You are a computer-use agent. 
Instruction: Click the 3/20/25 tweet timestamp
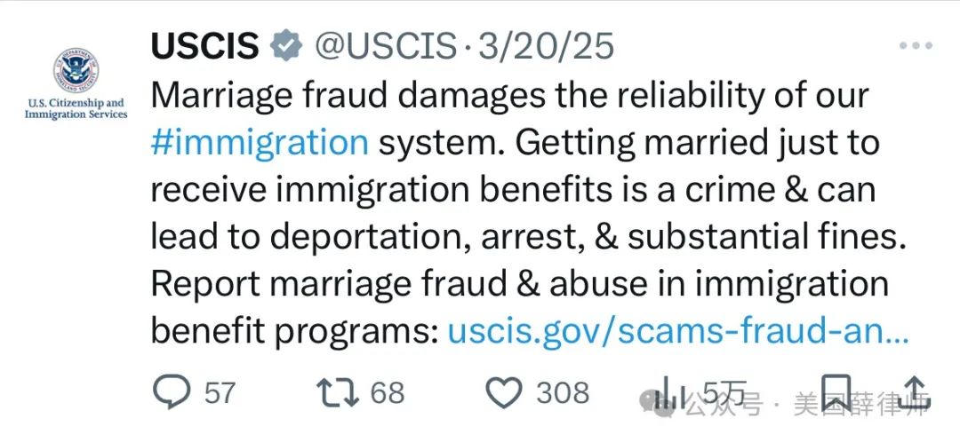click(x=546, y=46)
